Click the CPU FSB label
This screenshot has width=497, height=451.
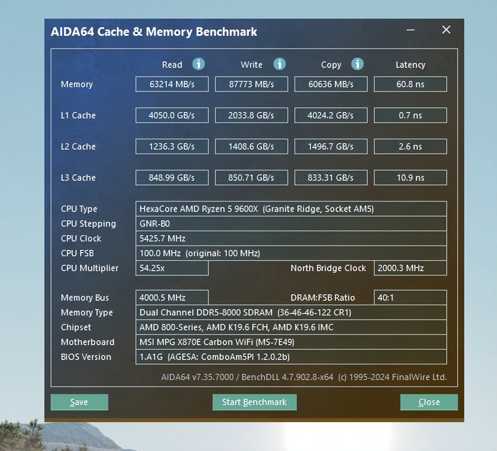[78, 253]
